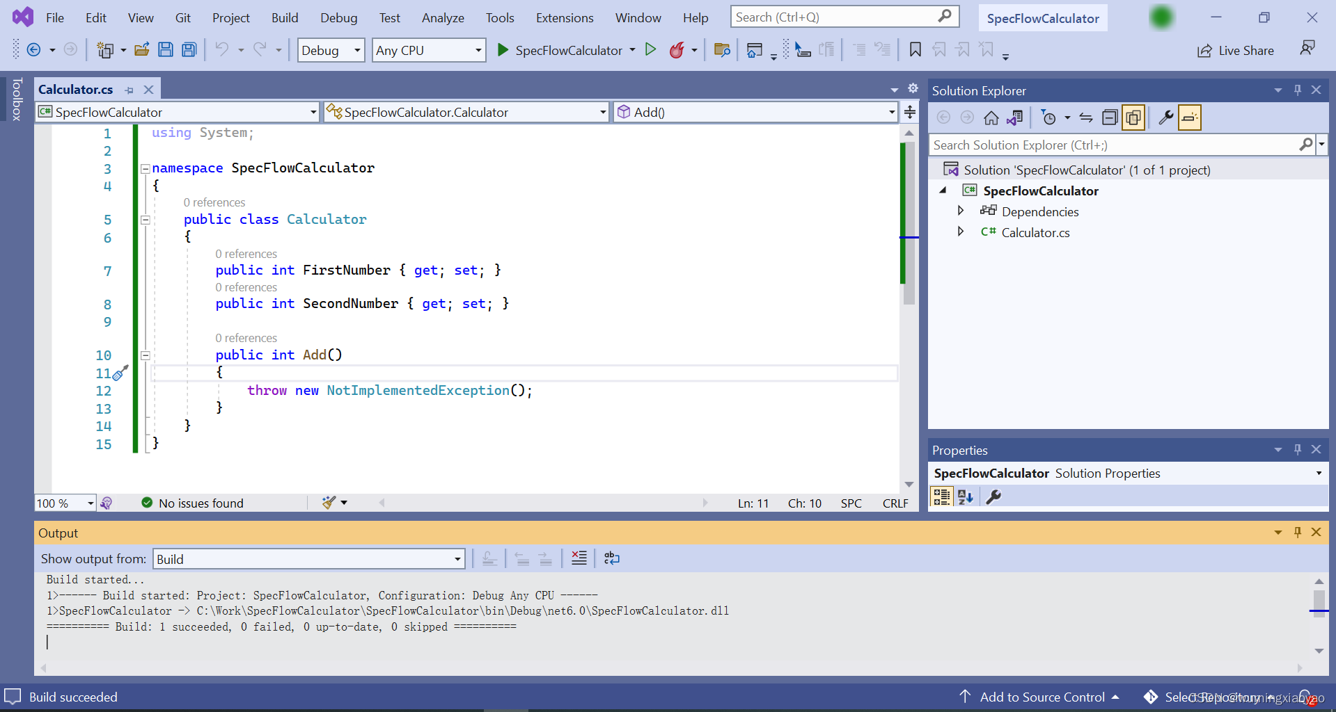Sync with Active Document icon
Screen dimensions: 1336x712
click(1086, 118)
